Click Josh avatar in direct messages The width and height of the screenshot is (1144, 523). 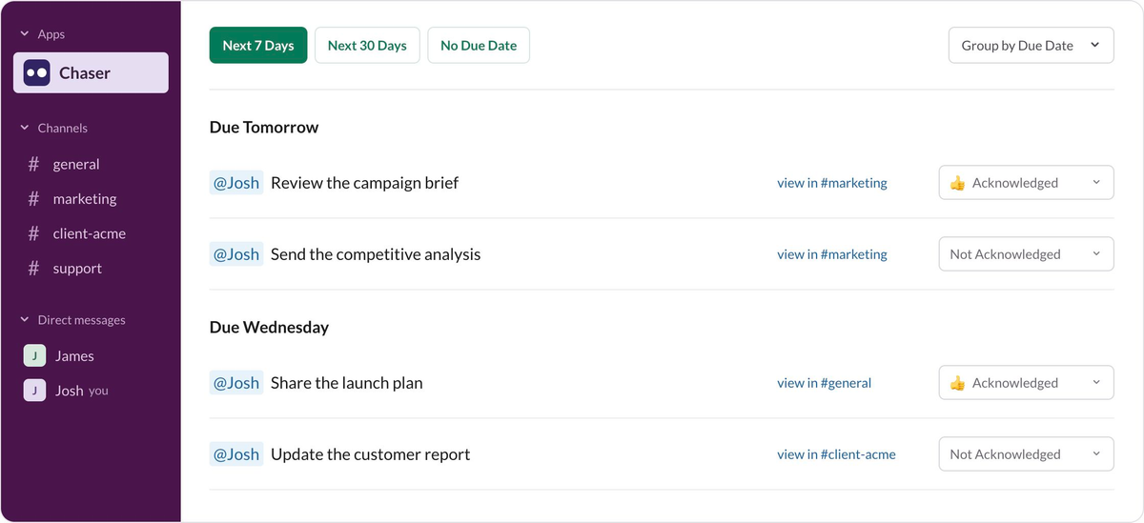[34, 391]
